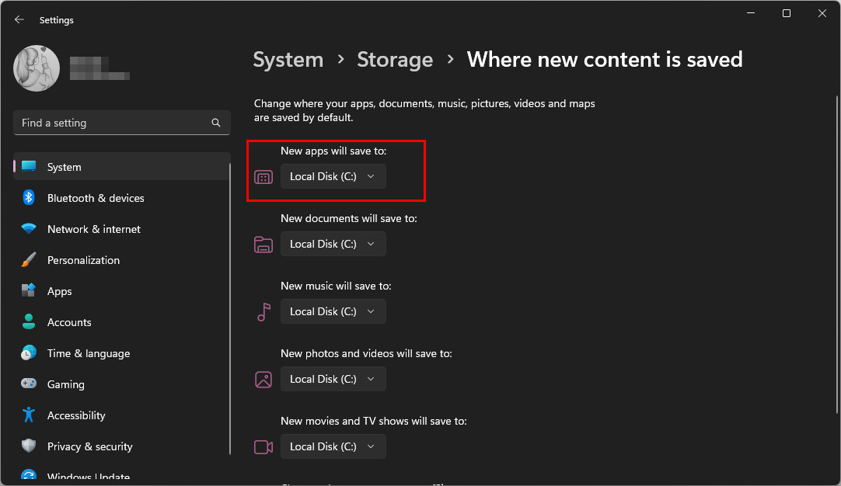Open New music save location dropdown
841x486 pixels.
[x=333, y=311]
